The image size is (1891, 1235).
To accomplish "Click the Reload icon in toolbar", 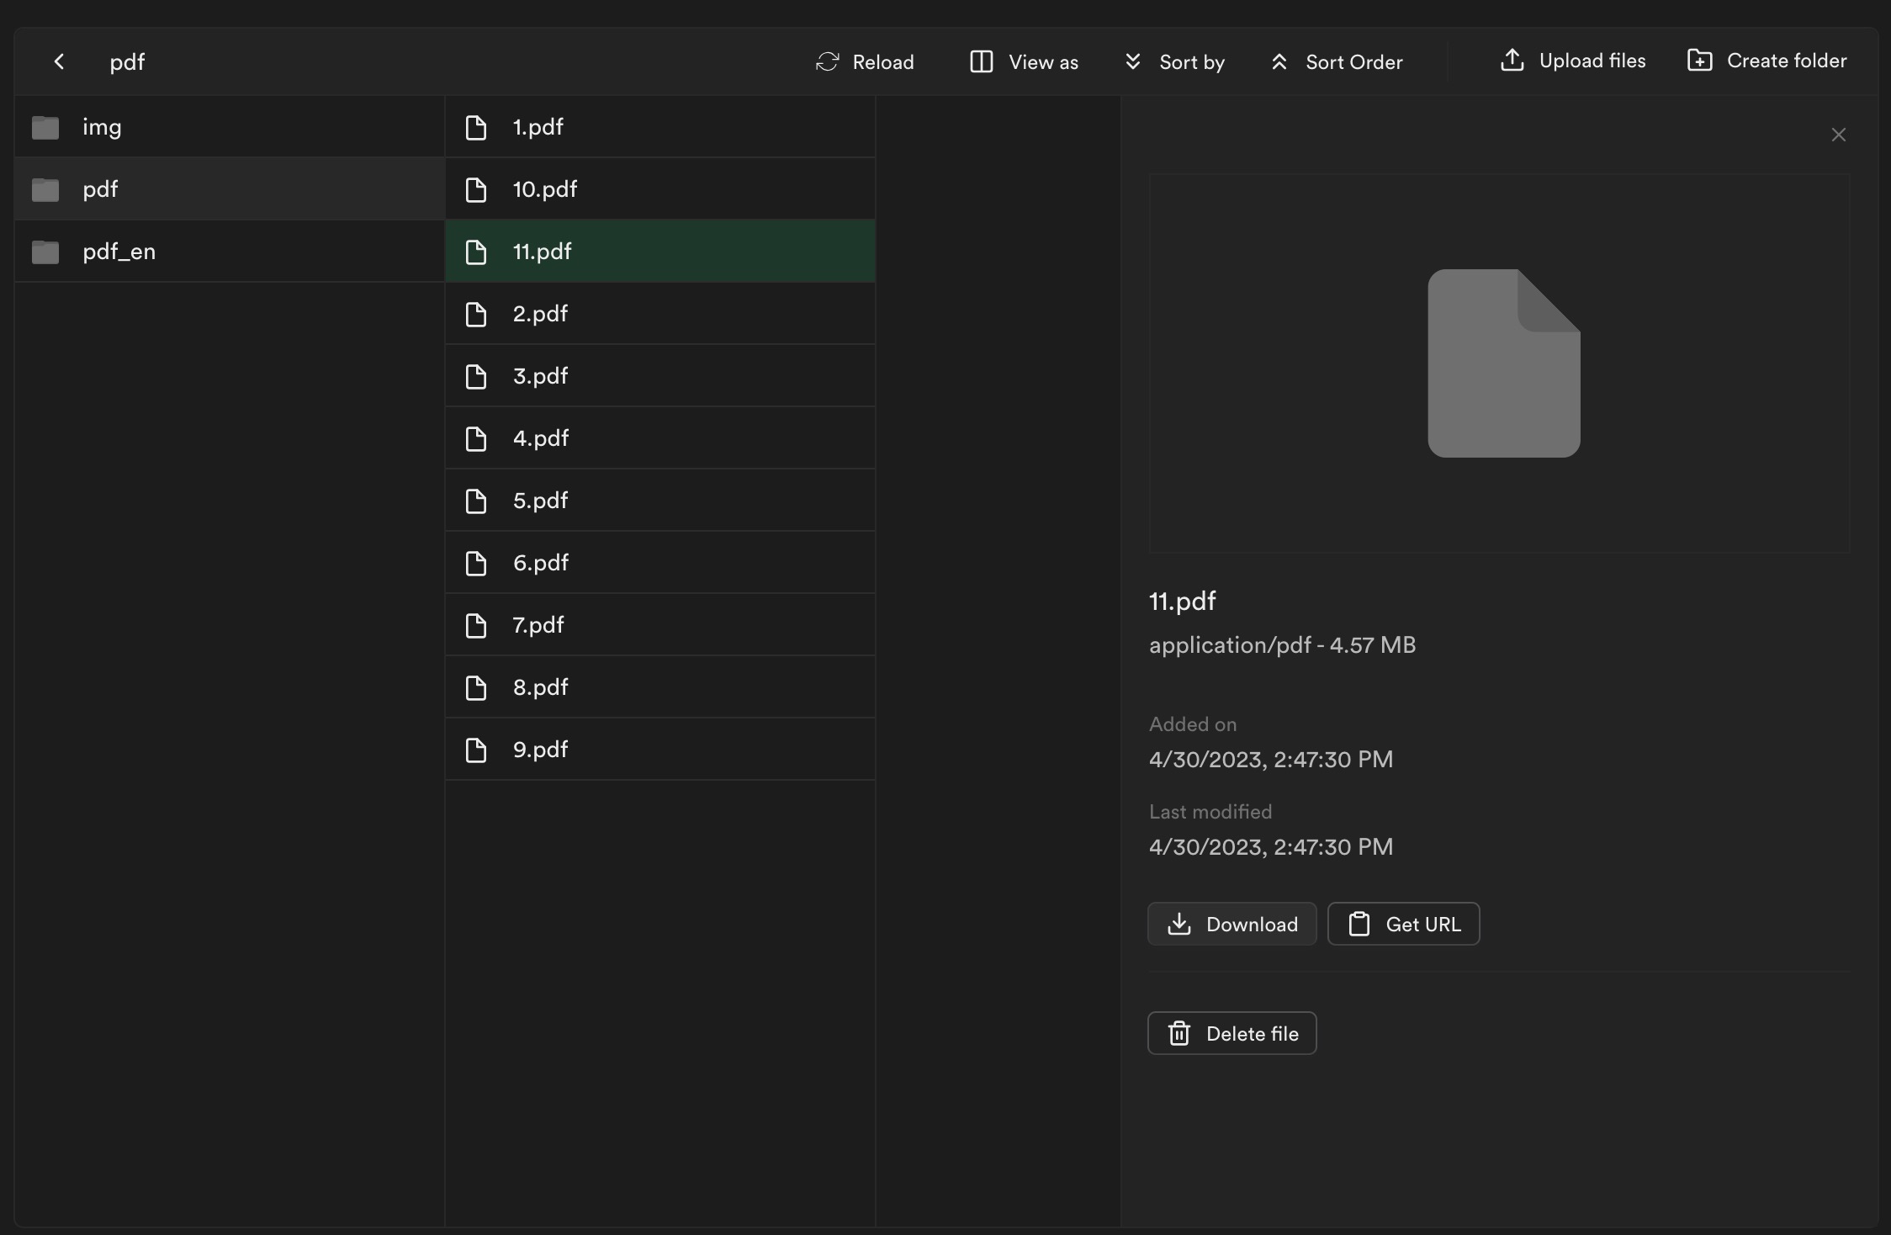I will pyautogui.click(x=828, y=61).
